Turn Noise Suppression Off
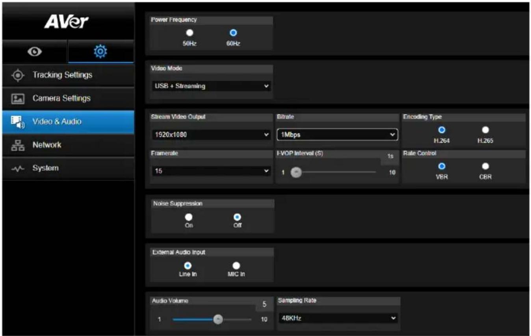Image resolution: width=531 pixels, height=336 pixels. pos(237,217)
